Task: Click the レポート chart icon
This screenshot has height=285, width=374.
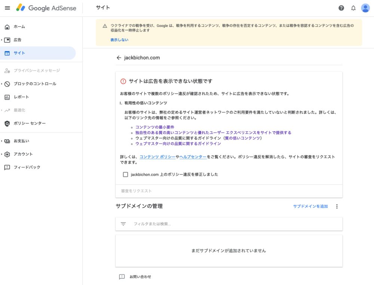Action: point(7,97)
